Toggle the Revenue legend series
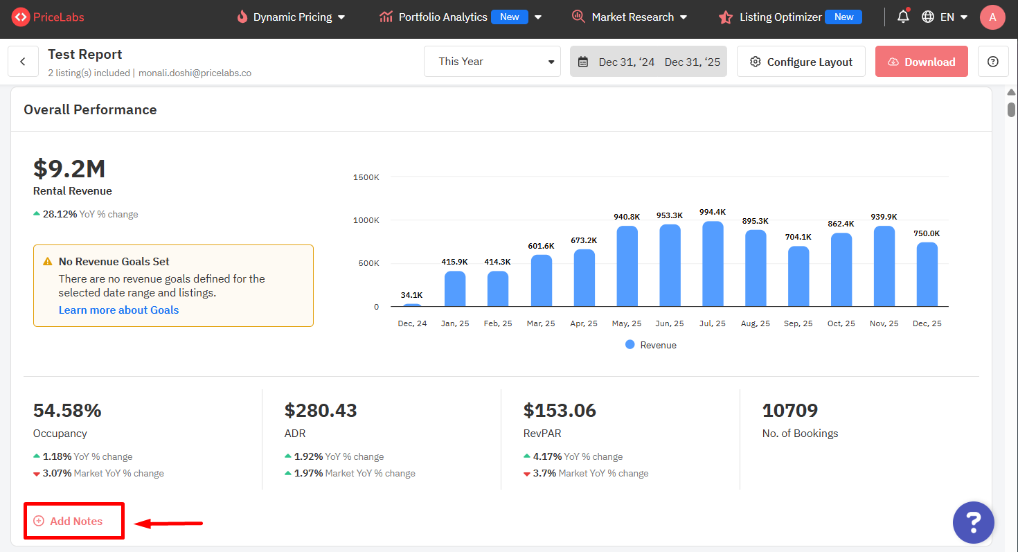The image size is (1018, 552). pos(651,345)
